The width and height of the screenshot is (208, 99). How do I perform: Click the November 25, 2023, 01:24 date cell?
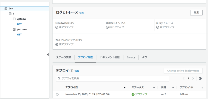coord(87,94)
